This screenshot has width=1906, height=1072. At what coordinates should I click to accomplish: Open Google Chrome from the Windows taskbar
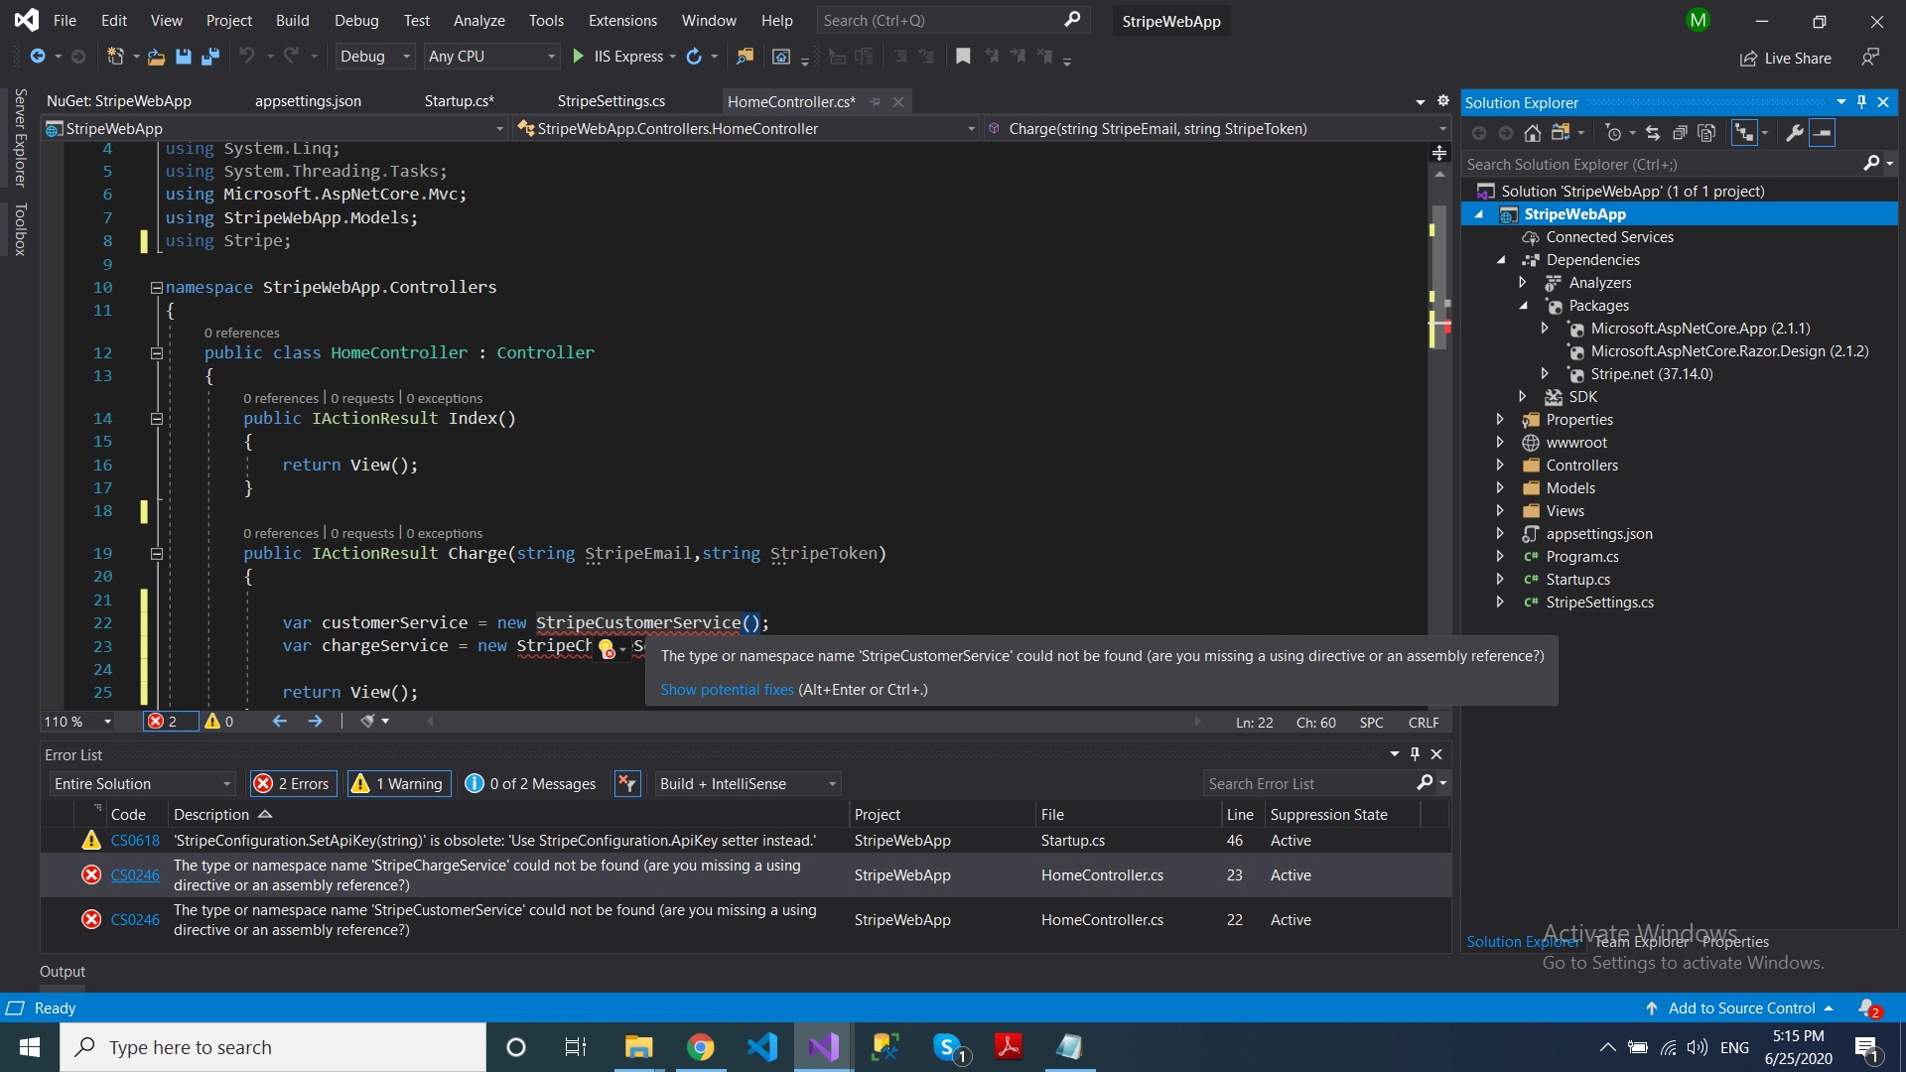[x=700, y=1047]
